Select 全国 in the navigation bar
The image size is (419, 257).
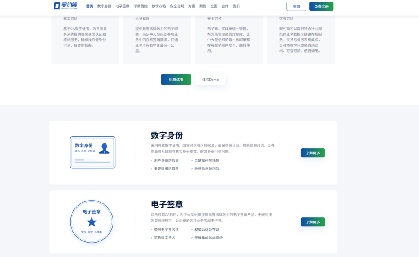(x=214, y=7)
